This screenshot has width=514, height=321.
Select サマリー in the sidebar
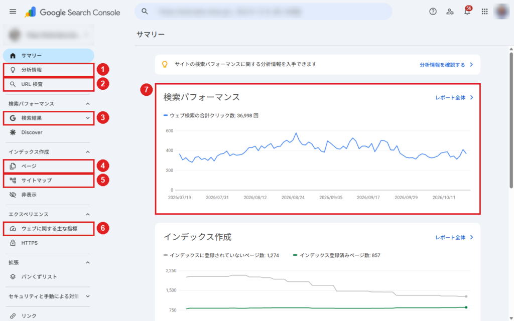(x=49, y=56)
